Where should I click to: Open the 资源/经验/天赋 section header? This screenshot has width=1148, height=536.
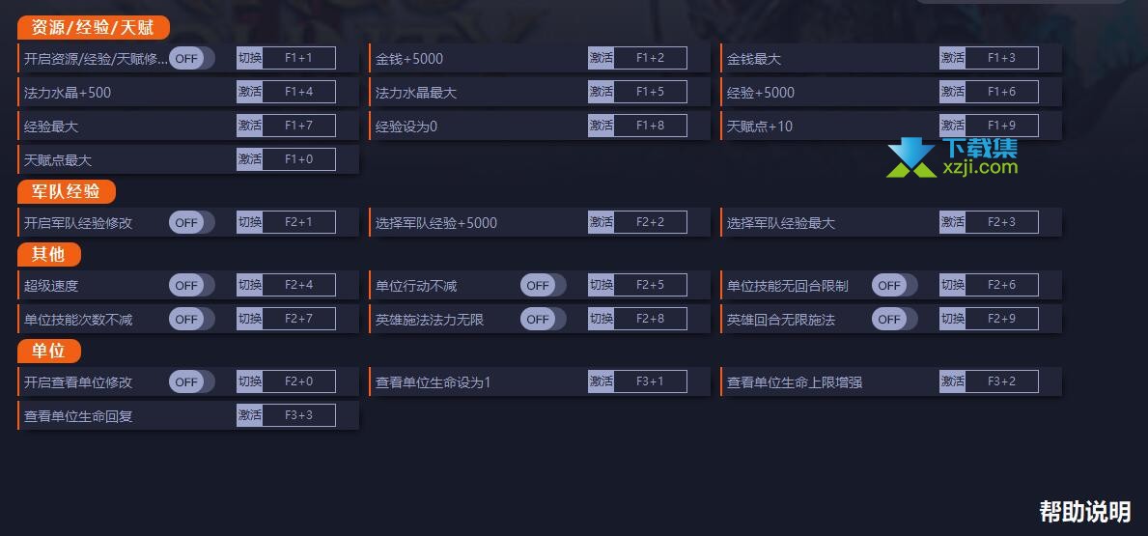pyautogui.click(x=94, y=28)
